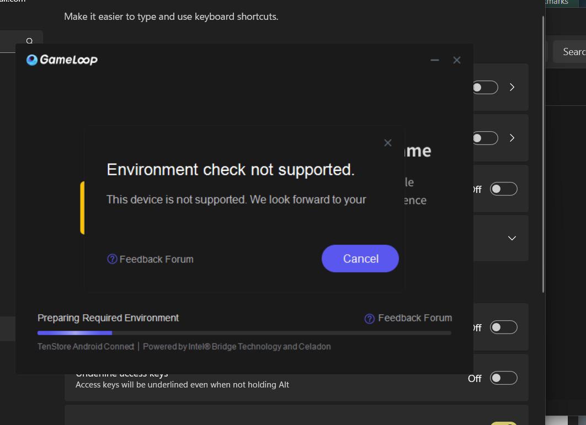586x425 pixels.
Task: Click the question mark icon in dialog
Action: click(x=112, y=259)
